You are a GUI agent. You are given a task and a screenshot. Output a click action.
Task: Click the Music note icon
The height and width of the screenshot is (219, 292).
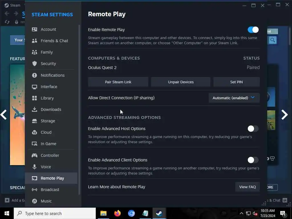click(x=35, y=201)
